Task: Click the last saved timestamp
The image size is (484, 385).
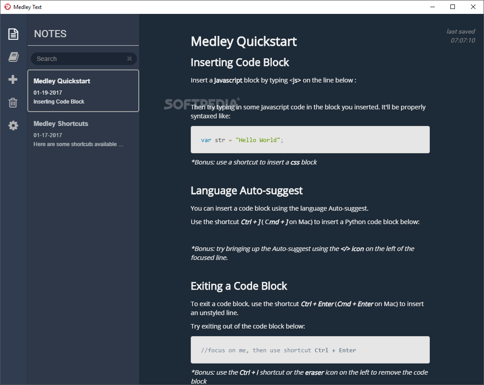Action: pos(461,36)
